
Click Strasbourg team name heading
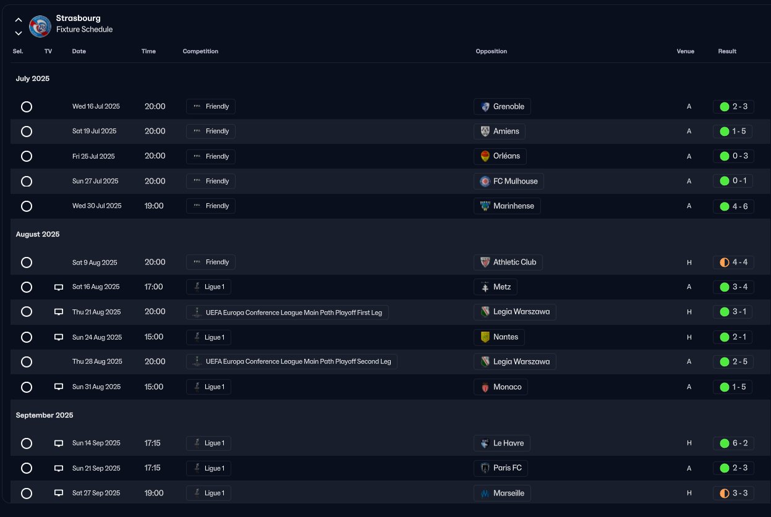(79, 19)
